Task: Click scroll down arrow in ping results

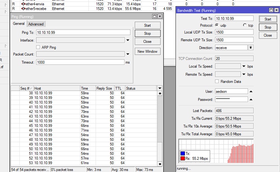Action: (160, 164)
